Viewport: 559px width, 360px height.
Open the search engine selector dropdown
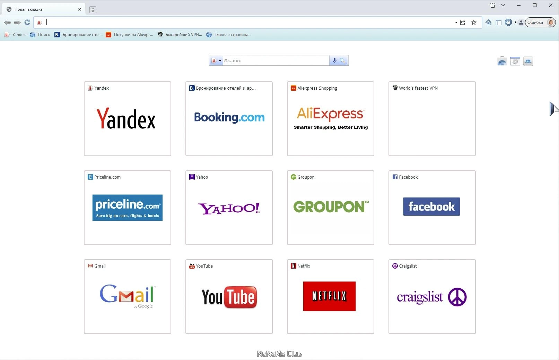(216, 61)
